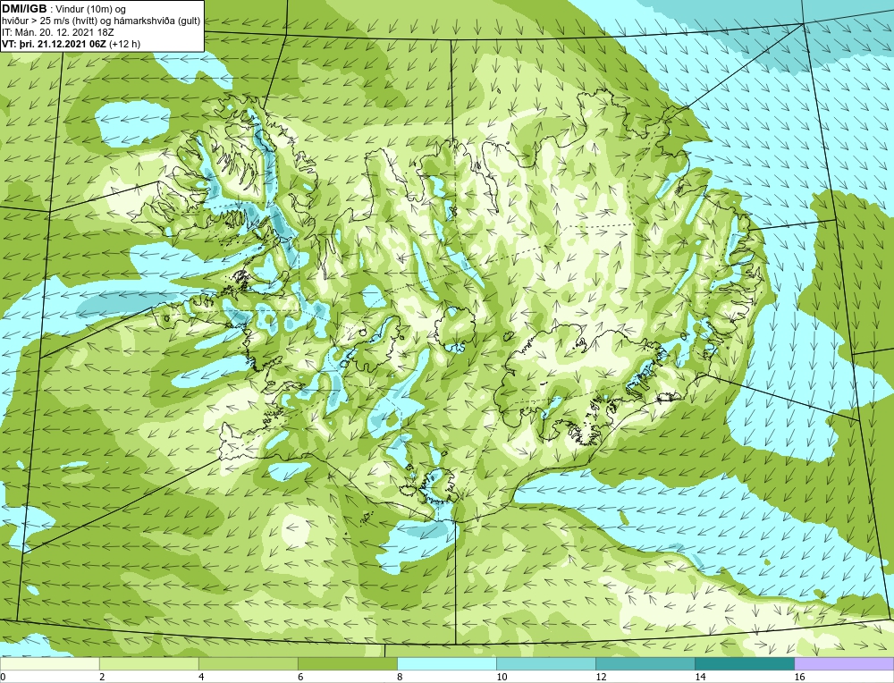Click the 10–12 m/s turquoise legend swatch
Screen dimensions: 894x683
click(545, 663)
